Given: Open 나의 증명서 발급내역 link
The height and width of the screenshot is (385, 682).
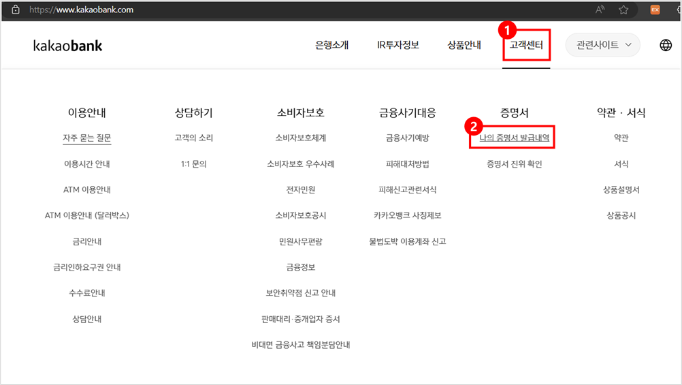Looking at the screenshot, I should click(514, 138).
